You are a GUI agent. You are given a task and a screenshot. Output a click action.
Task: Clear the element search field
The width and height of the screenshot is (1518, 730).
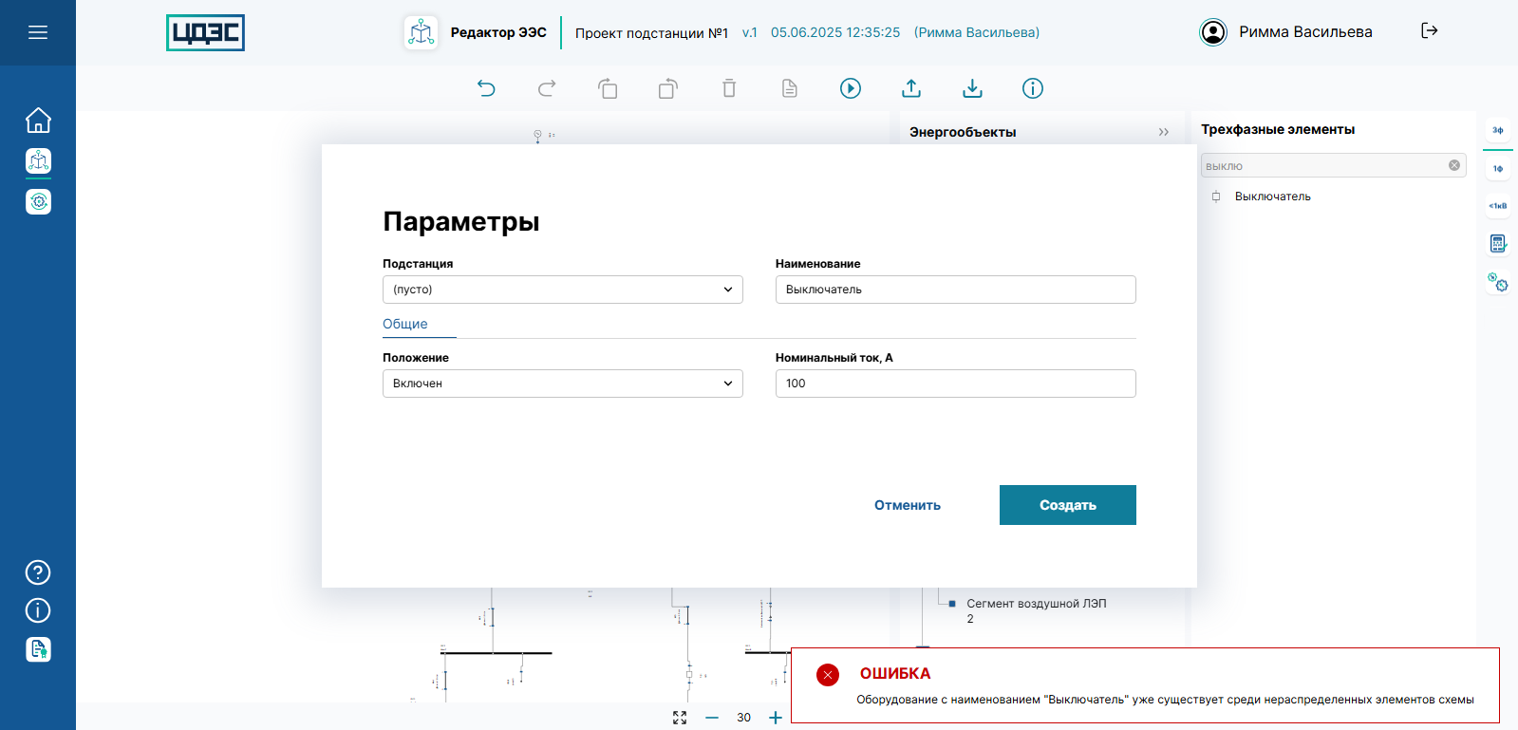[1454, 165]
